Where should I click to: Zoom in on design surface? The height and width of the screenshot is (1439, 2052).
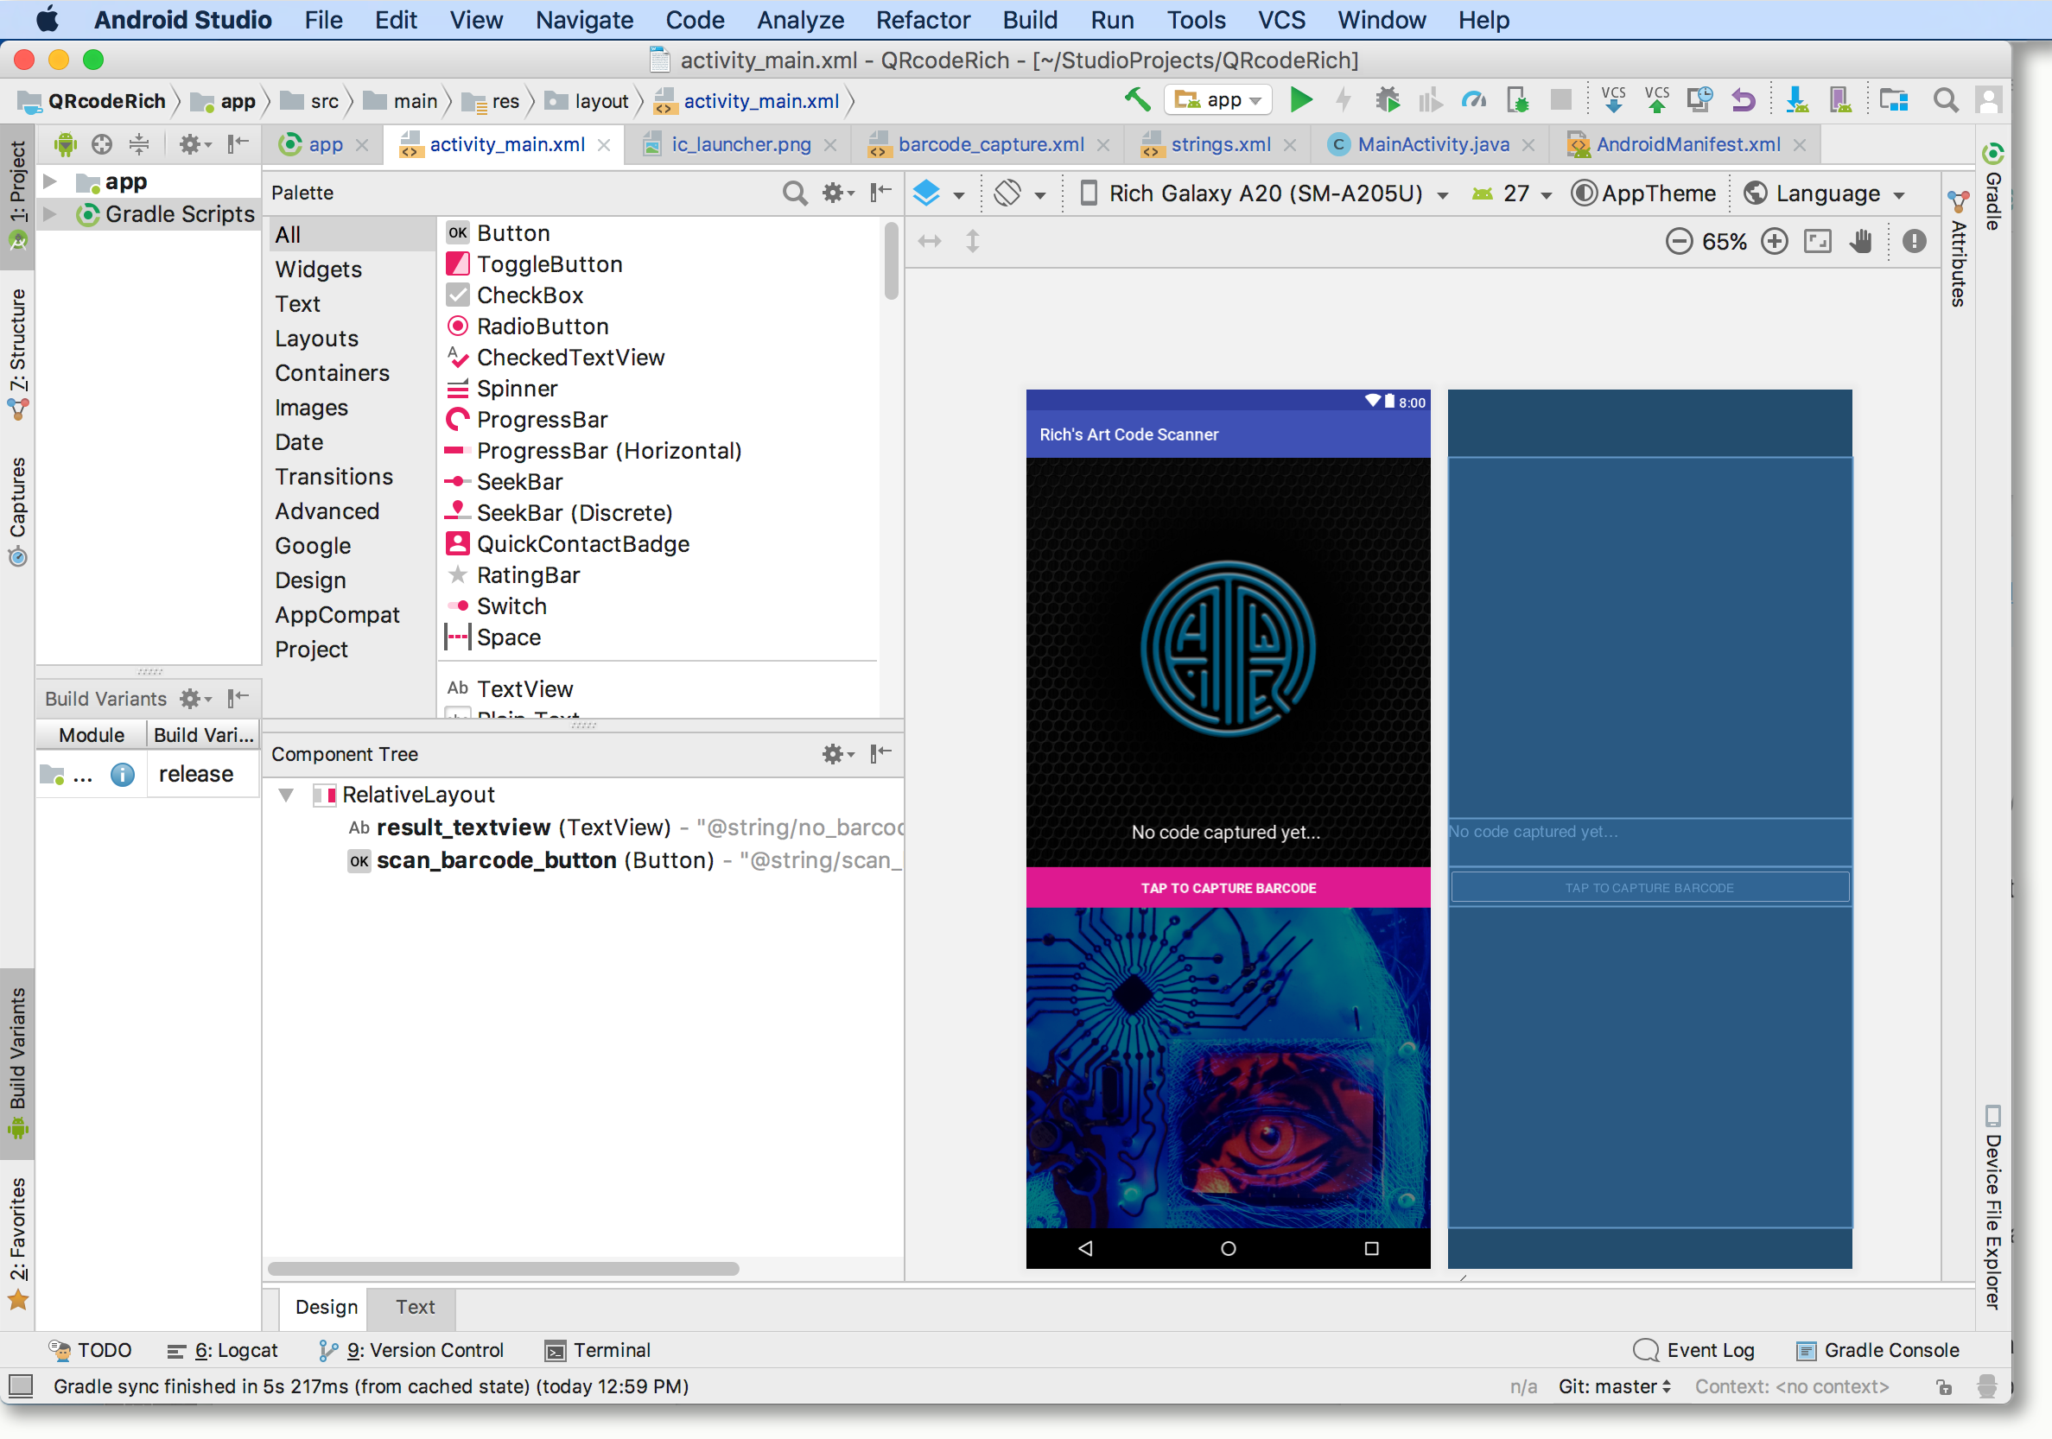coord(1774,241)
